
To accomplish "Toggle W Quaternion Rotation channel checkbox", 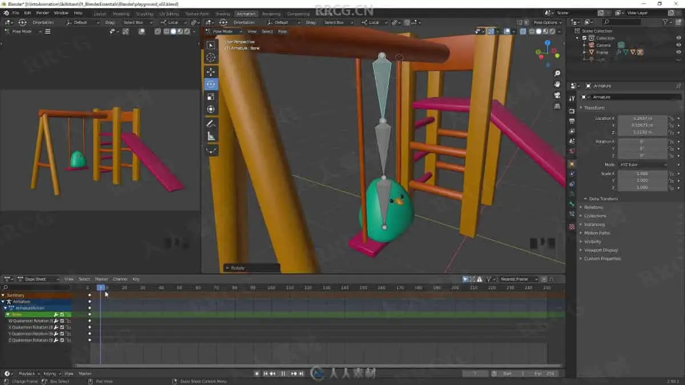I will (62, 321).
